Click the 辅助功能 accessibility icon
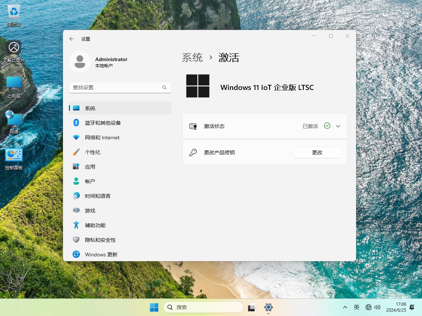This screenshot has height=316, width=422. coord(76,225)
